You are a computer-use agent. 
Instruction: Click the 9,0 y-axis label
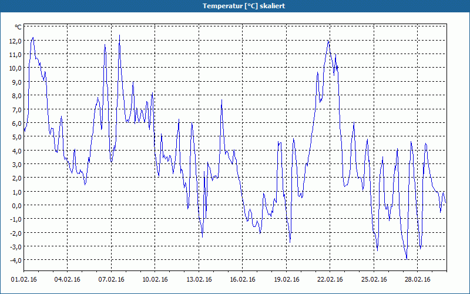pyautogui.click(x=17, y=82)
